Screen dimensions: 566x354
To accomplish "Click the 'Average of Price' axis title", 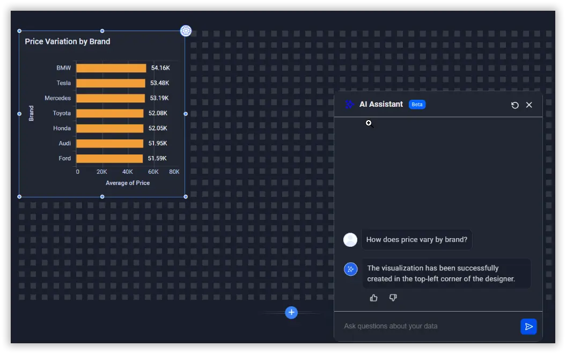I will tap(128, 183).
